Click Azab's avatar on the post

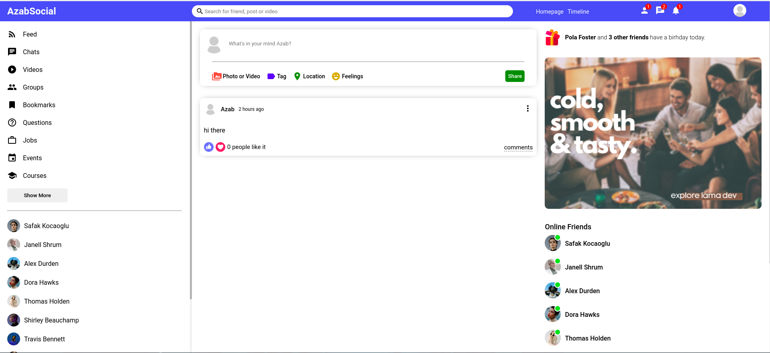(x=210, y=109)
